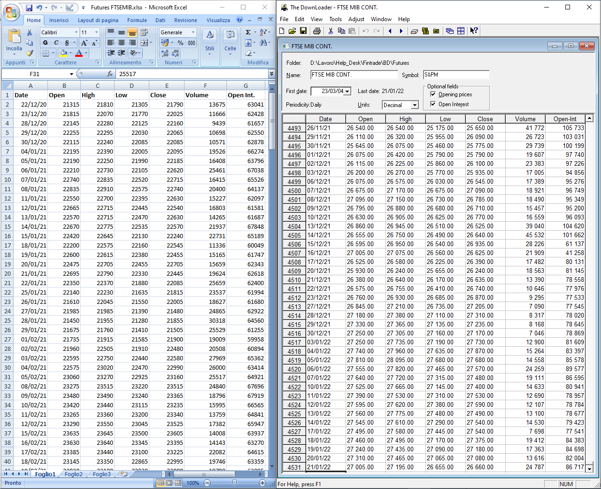Click the previous security left arrow in DownLoader
The image size is (601, 489).
(x=390, y=31)
